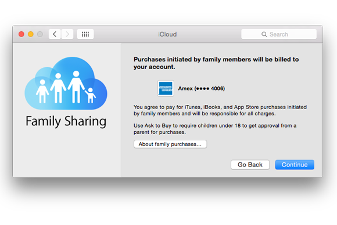Screen dimensions: 337x225
Task: Click the Amex card icon
Action: (166, 88)
